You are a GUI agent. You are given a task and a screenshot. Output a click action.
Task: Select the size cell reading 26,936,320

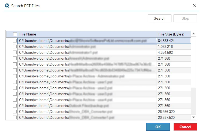pyautogui.click(x=174, y=112)
